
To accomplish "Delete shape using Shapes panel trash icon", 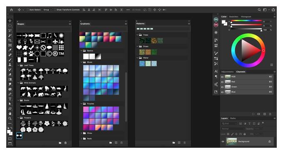I will [65, 143].
